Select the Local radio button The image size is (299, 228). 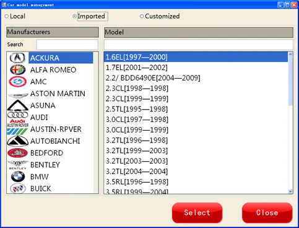click(x=7, y=16)
